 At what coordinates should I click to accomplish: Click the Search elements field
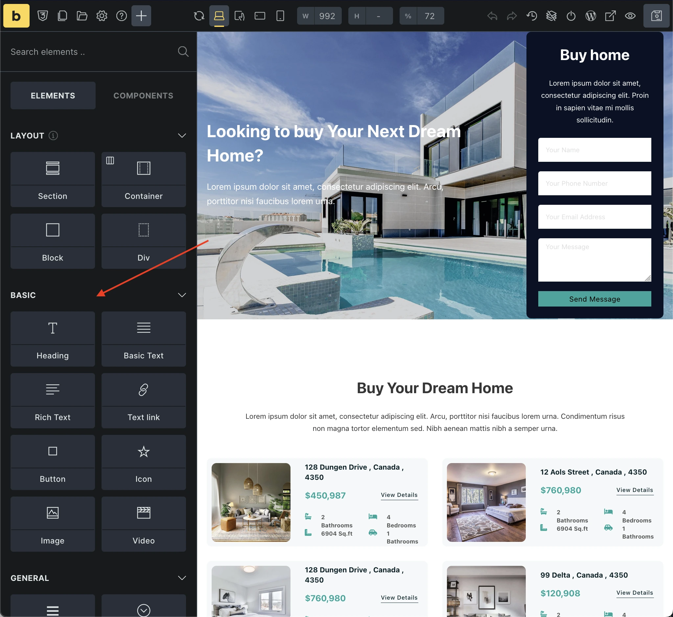pos(90,52)
